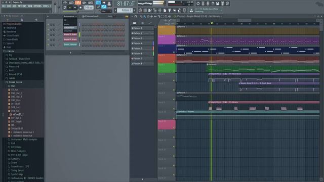Toggle loop recording button
Viewport: 324px width, 182px height.
pyautogui.click(x=91, y=3)
